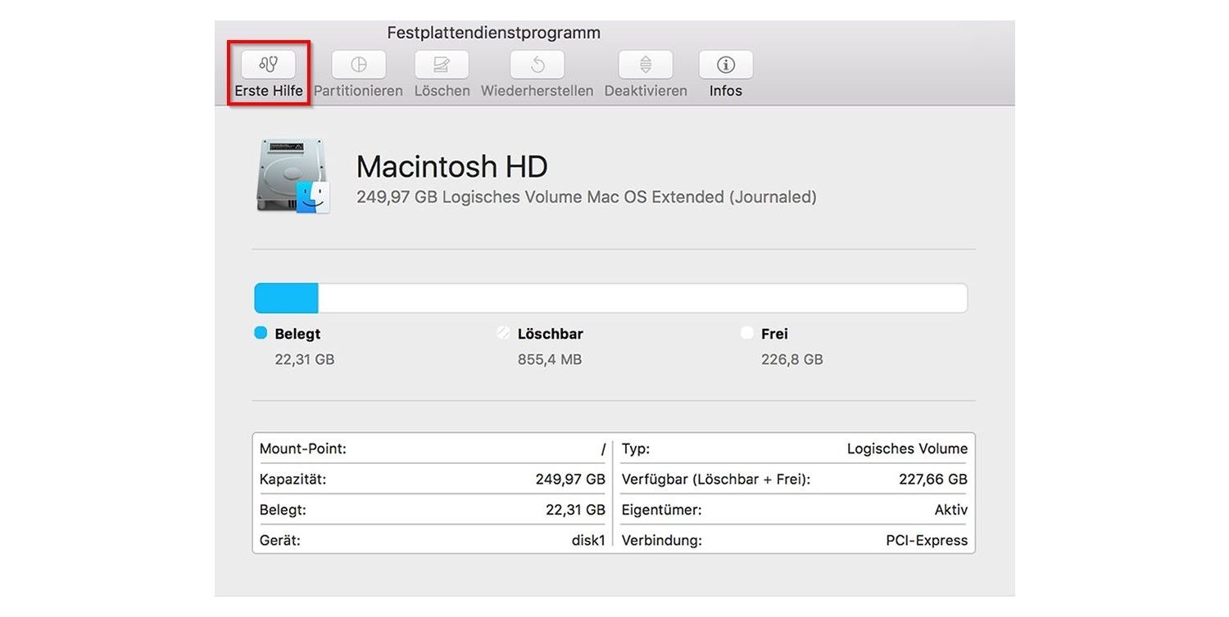Click the Festplattendienstprogramm window title

[x=494, y=33]
